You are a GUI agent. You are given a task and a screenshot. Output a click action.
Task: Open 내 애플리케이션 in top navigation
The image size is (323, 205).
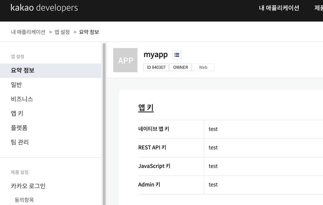(279, 8)
